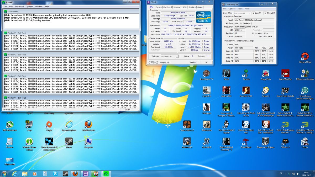Select the Dragon Age Origins icon
The image size is (315, 177).
[266, 143]
